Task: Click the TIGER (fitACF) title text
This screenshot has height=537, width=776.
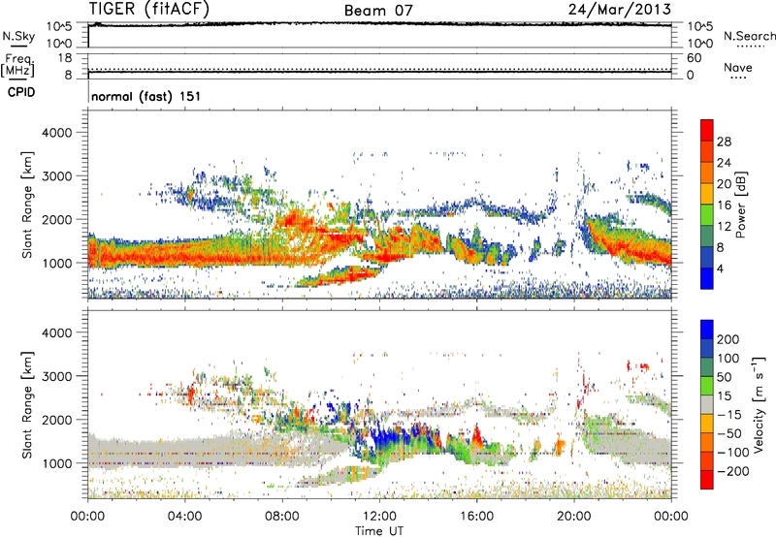Action: [149, 10]
